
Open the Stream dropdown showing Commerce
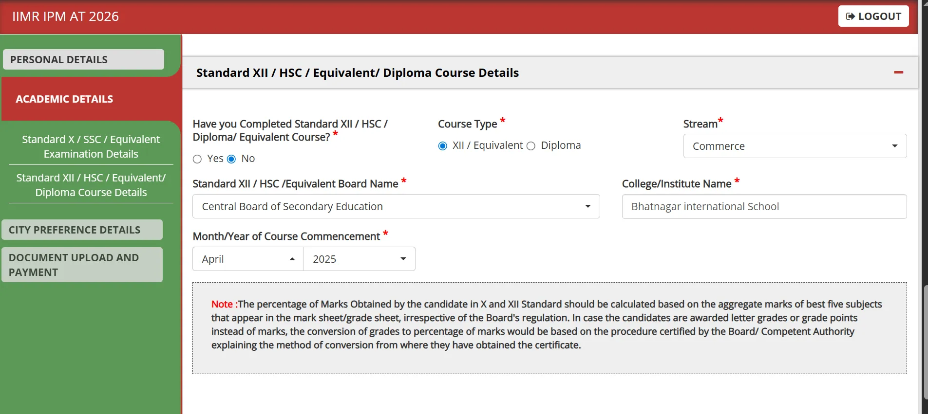[795, 146]
